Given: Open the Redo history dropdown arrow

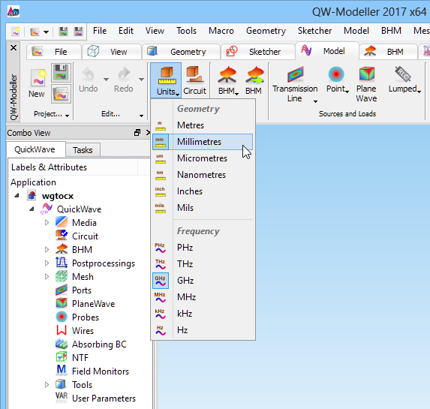Looking at the screenshot, I should 141,80.
